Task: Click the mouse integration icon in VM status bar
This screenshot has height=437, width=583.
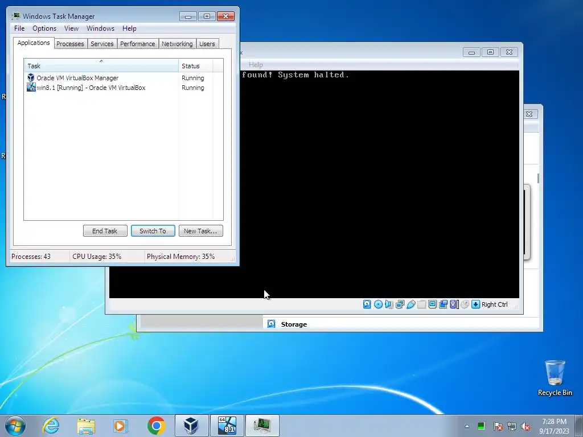Action: 465,304
